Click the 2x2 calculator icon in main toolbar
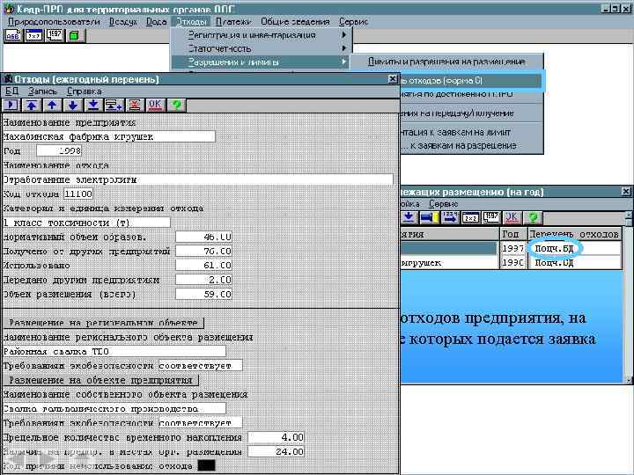Image resolution: width=634 pixels, height=475 pixels. [34, 35]
